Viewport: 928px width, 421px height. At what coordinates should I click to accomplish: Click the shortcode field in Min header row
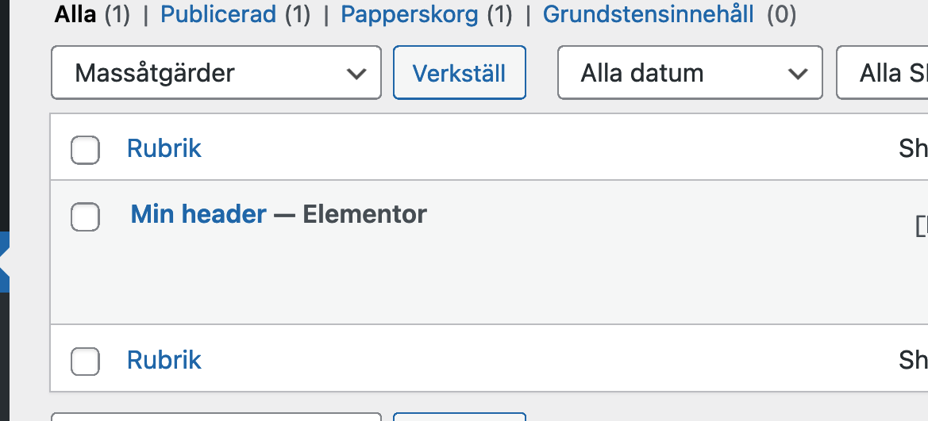pyautogui.click(x=921, y=226)
